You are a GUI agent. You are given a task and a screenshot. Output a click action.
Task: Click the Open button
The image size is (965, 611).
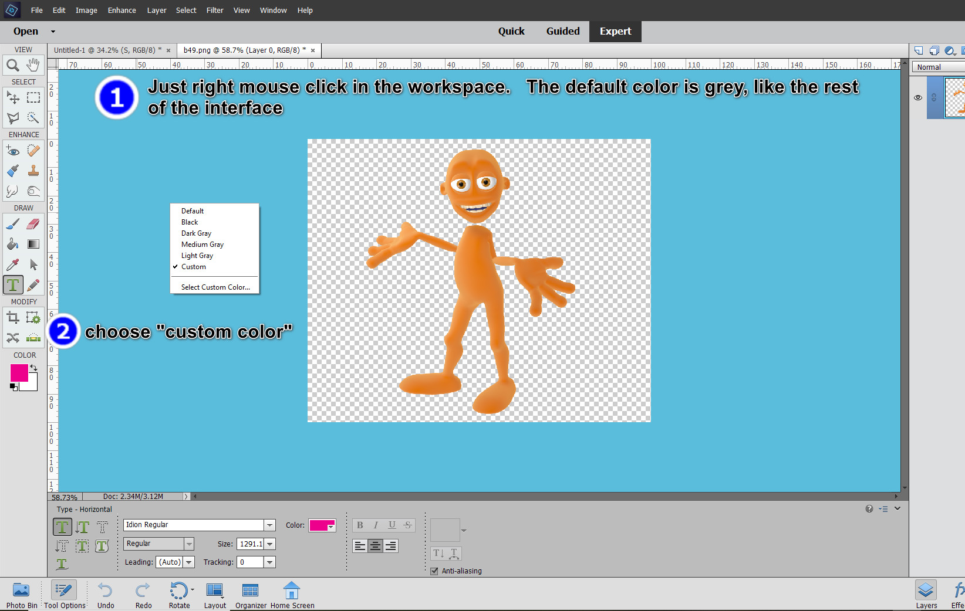(26, 32)
